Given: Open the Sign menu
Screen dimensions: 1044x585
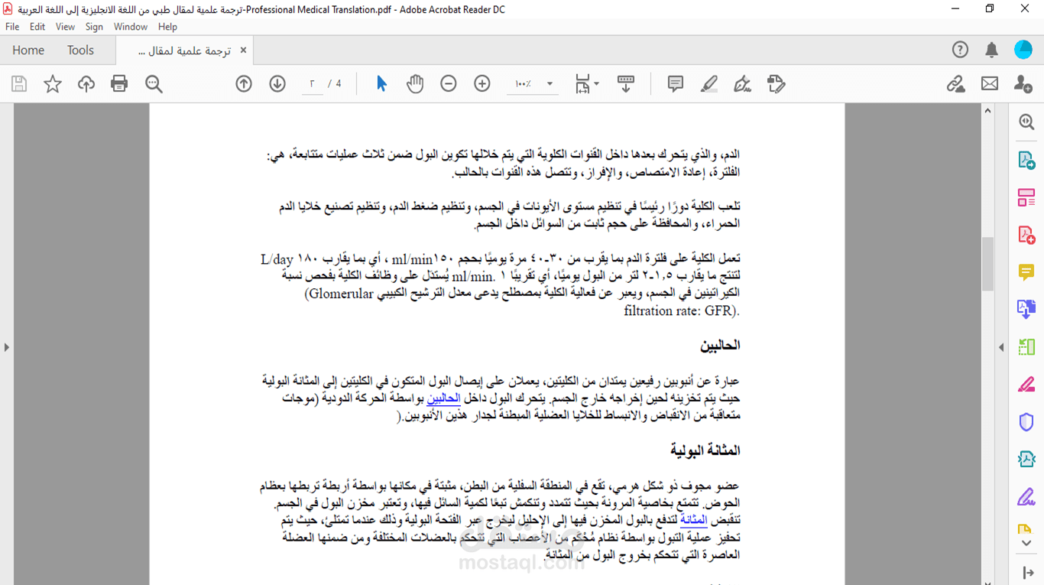Looking at the screenshot, I should tap(94, 27).
